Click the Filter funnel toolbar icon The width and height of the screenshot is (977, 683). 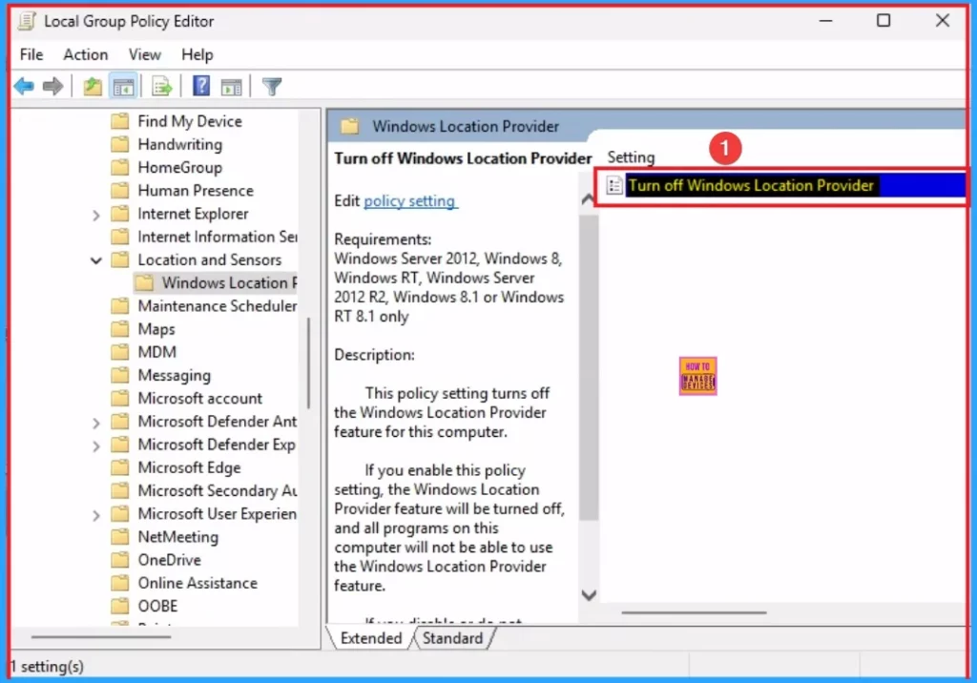click(x=272, y=86)
